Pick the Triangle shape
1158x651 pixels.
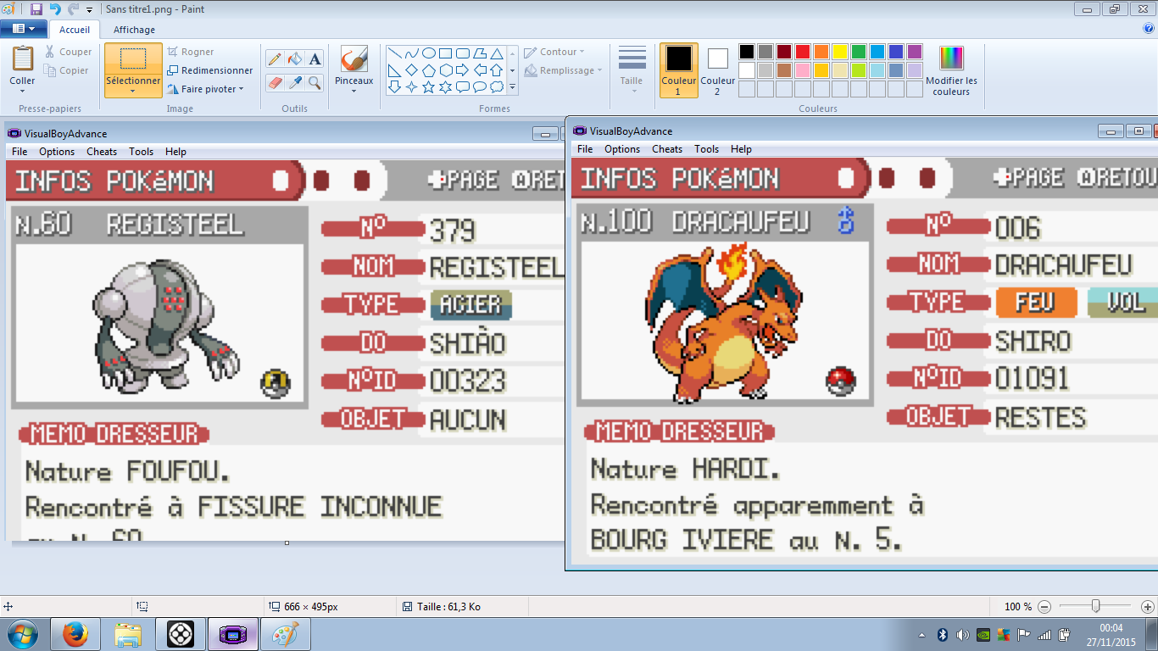click(x=497, y=53)
